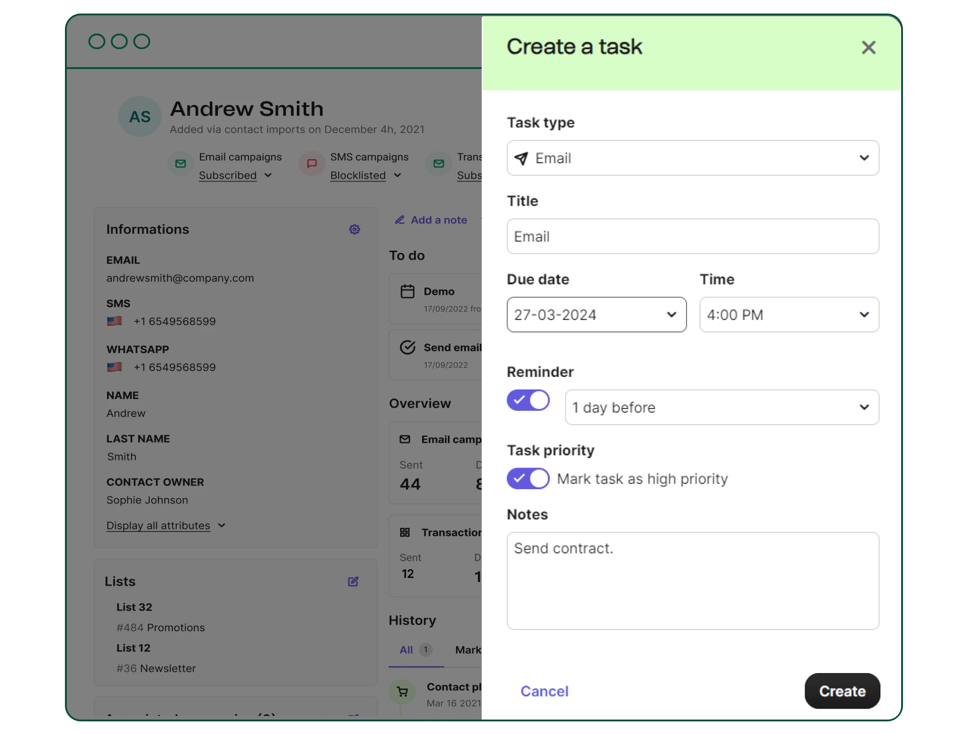The image size is (967, 734).
Task: Change reminder from 1 day before dropdown
Action: tap(864, 407)
